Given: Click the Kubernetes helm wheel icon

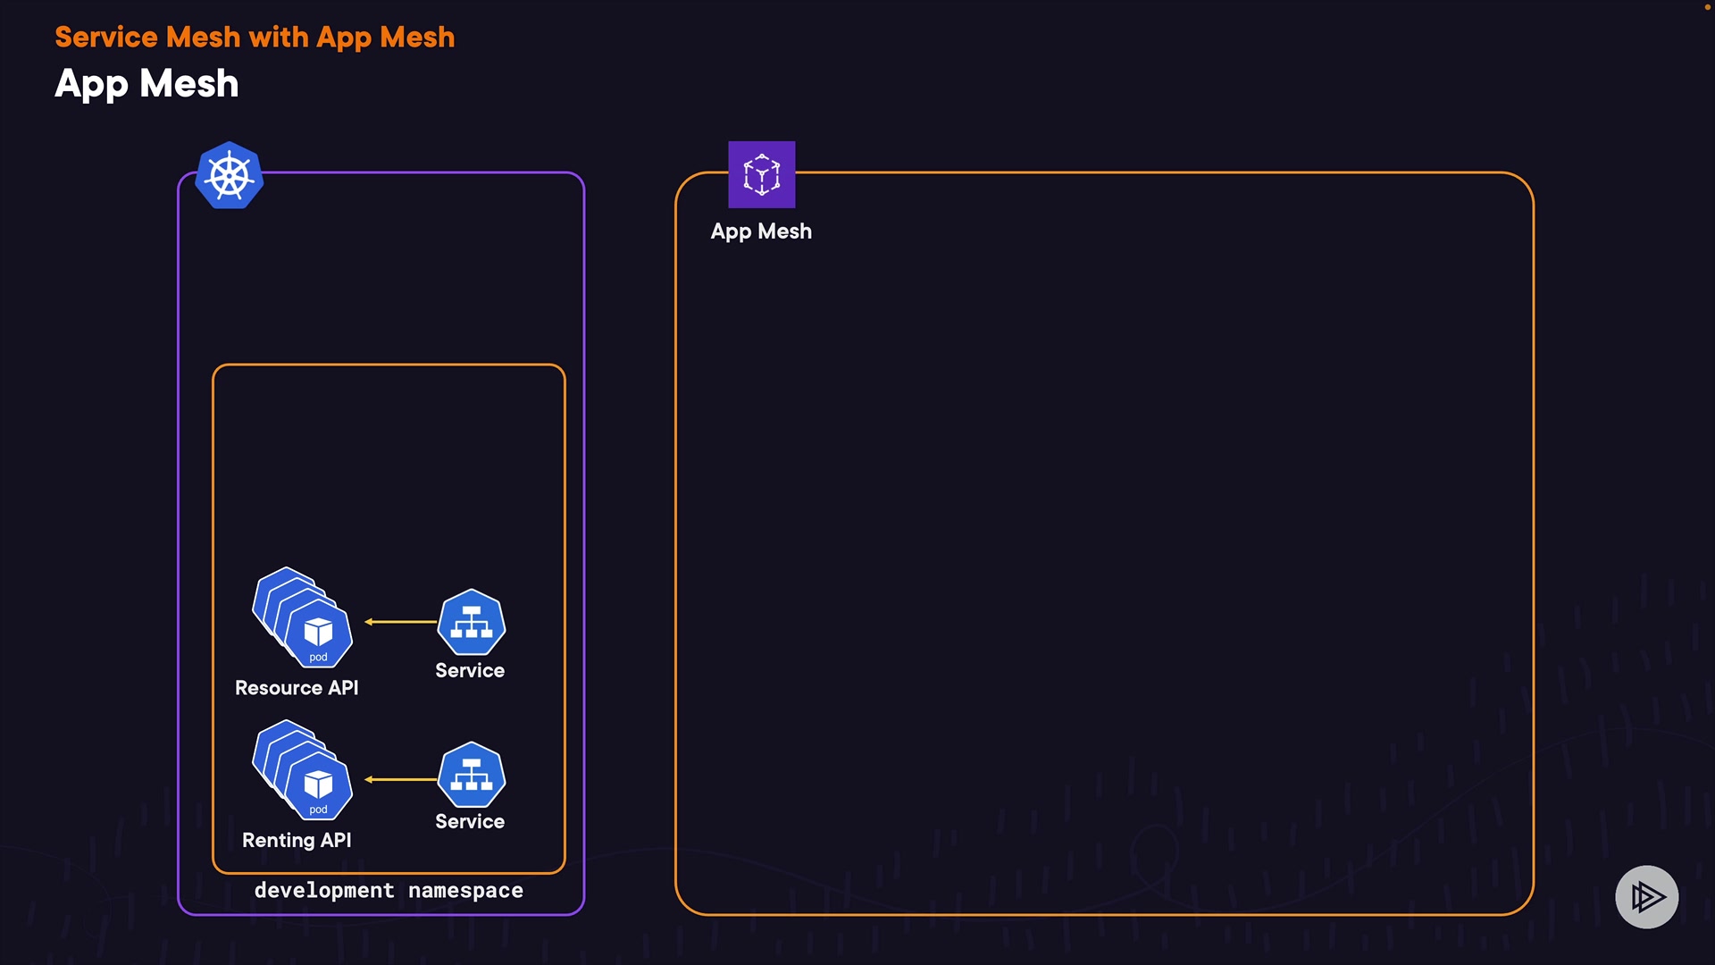Looking at the screenshot, I should 230,176.
